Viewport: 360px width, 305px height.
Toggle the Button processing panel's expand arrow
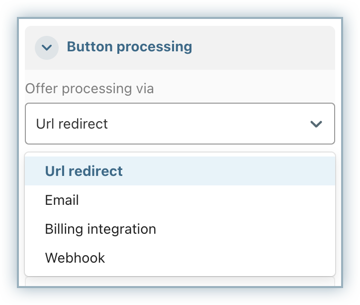click(x=47, y=48)
